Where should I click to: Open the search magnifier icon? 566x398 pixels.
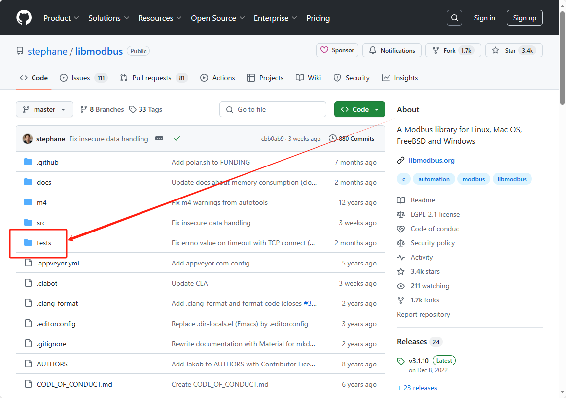pyautogui.click(x=455, y=18)
